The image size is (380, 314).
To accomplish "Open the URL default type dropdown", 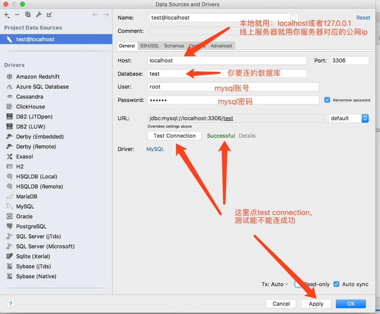I will pos(349,118).
